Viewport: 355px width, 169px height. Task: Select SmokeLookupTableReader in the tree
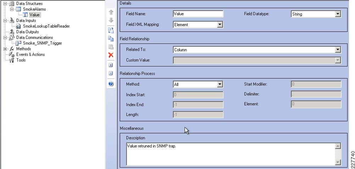coord(46,26)
